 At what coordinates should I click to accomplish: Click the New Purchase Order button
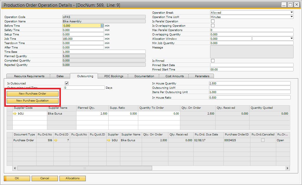click(32, 94)
